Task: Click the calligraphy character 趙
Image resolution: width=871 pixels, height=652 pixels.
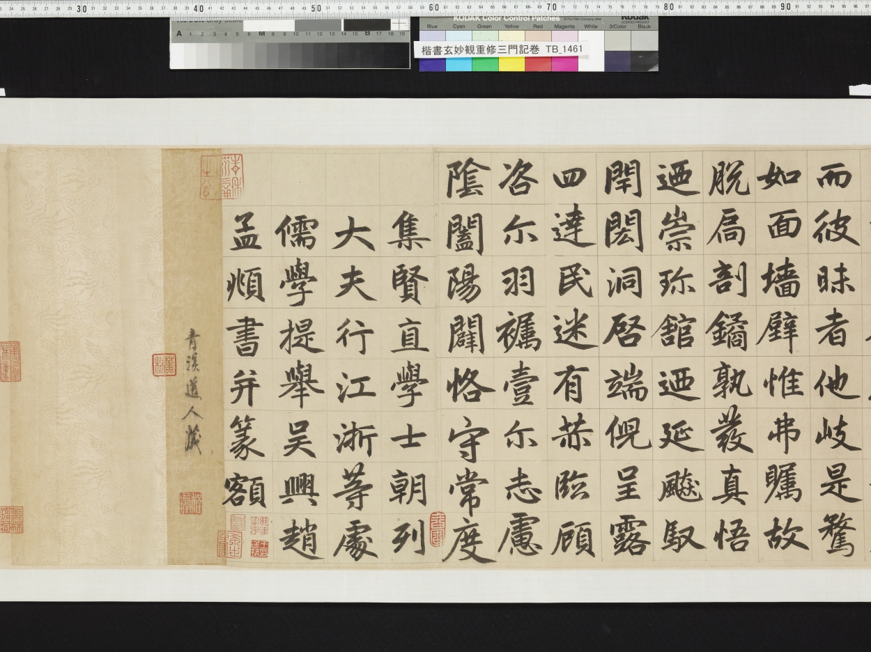Action: point(300,538)
